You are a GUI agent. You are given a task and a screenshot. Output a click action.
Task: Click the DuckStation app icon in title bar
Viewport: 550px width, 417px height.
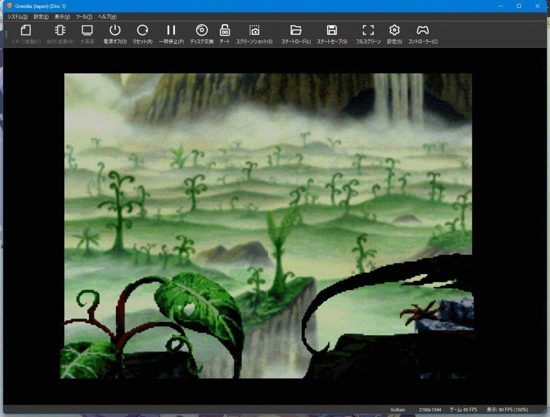tap(9, 6)
